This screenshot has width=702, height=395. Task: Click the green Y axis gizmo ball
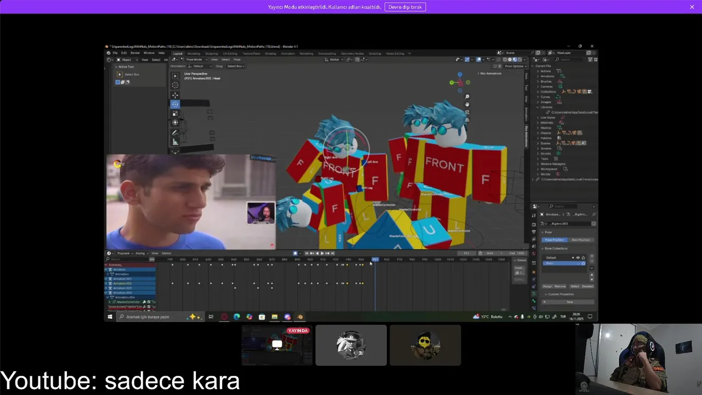pos(451,83)
